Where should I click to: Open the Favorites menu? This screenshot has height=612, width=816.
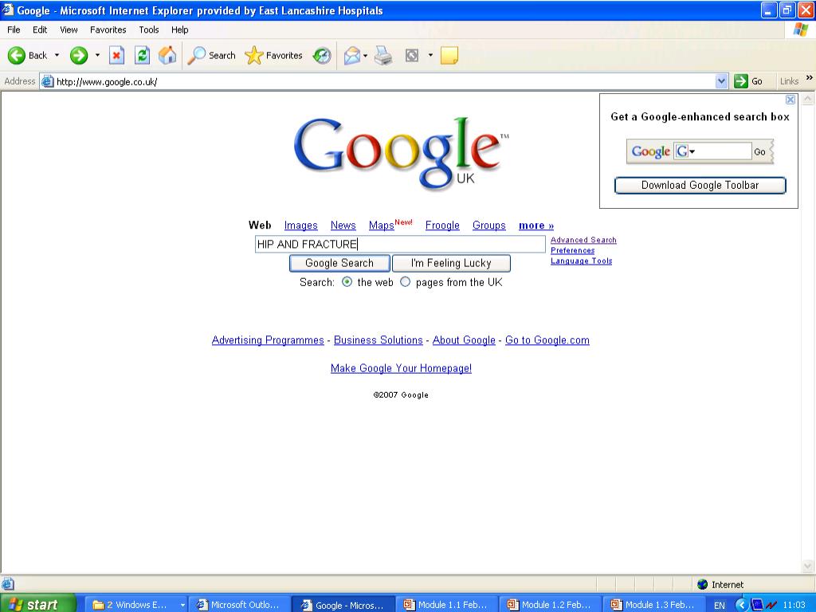point(108,29)
